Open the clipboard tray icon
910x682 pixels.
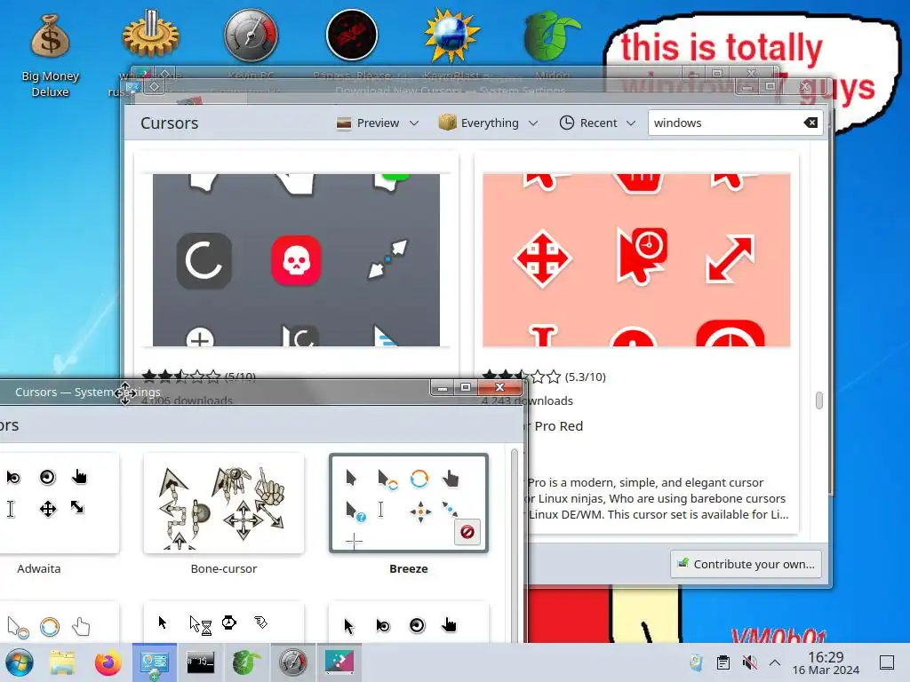coord(723,662)
